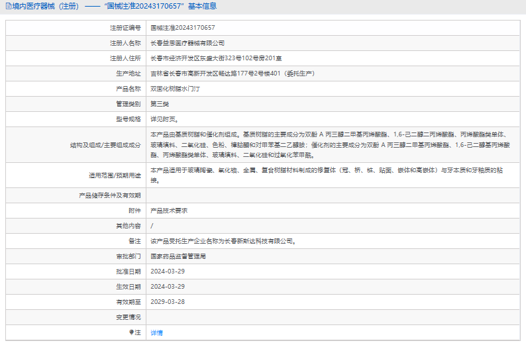Image resolution: width=526 pixels, height=345 pixels.
Task: Click the production address starting with 吉林省长春市
Action: (232, 74)
